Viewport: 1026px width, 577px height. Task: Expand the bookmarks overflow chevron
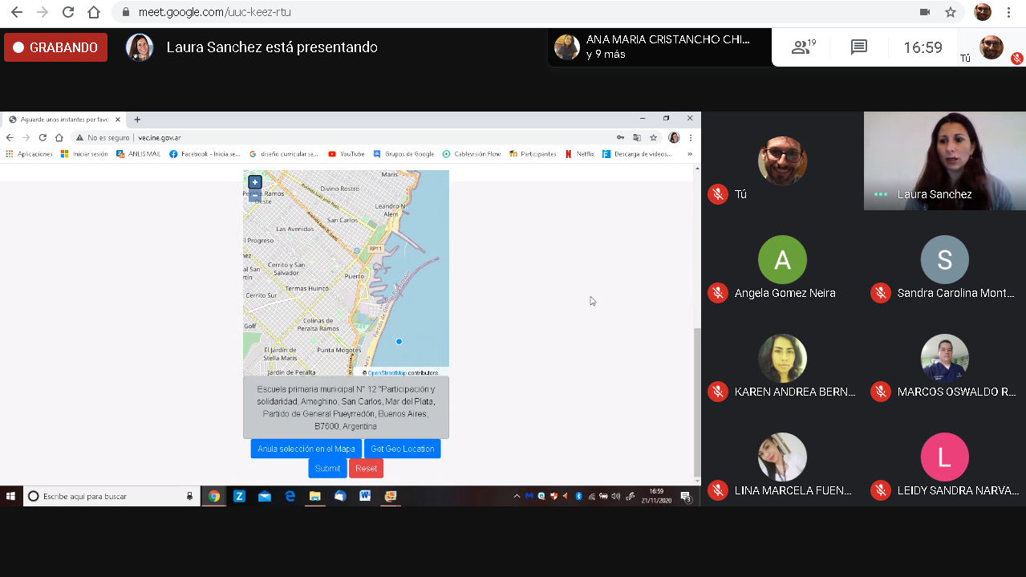[689, 154]
